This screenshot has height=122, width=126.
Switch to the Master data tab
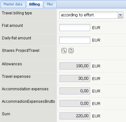coord(13,4)
